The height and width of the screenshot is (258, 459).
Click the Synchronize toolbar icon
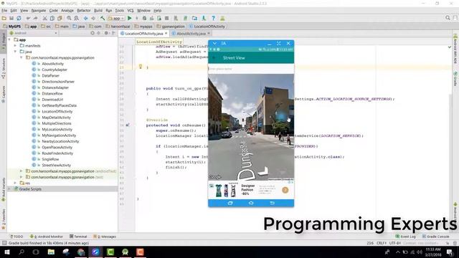19,18
